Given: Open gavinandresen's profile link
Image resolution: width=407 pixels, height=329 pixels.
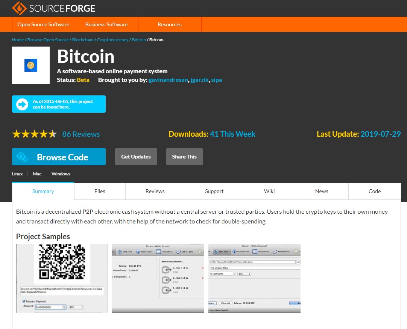Looking at the screenshot, I should 168,80.
